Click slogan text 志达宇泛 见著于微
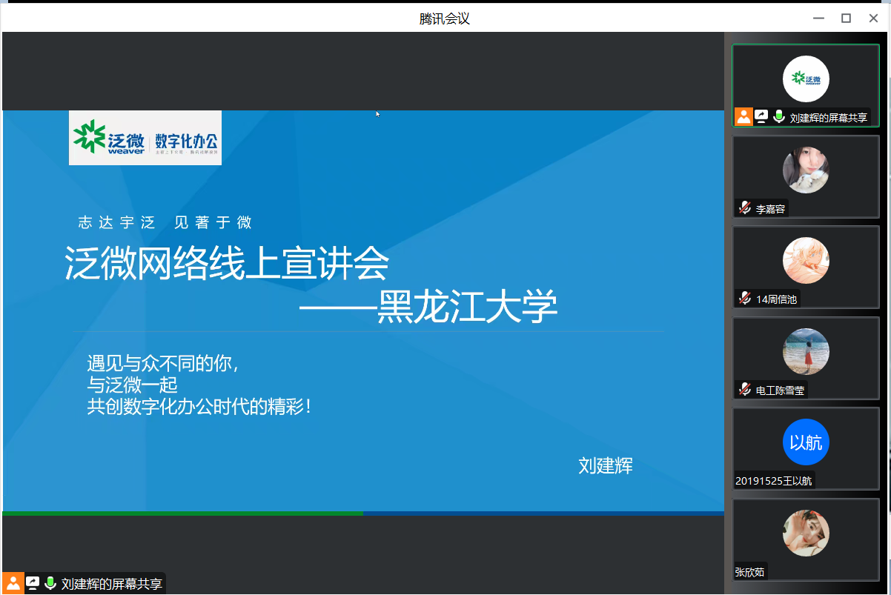Screen dimensions: 891x595 (165, 222)
